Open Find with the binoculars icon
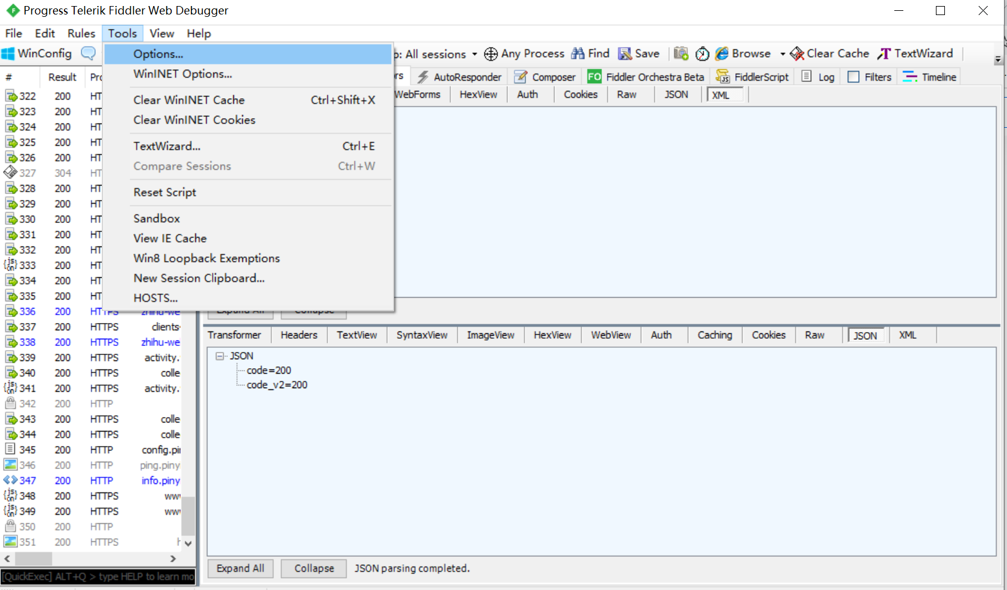The image size is (1007, 590). point(578,54)
